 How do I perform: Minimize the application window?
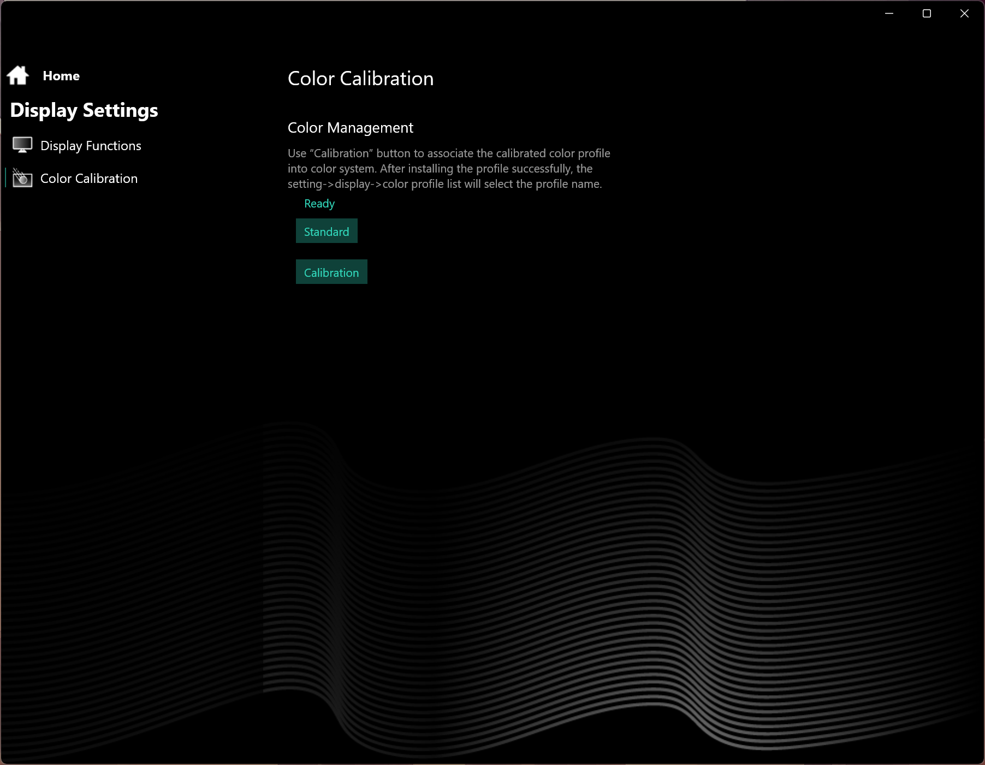[889, 13]
